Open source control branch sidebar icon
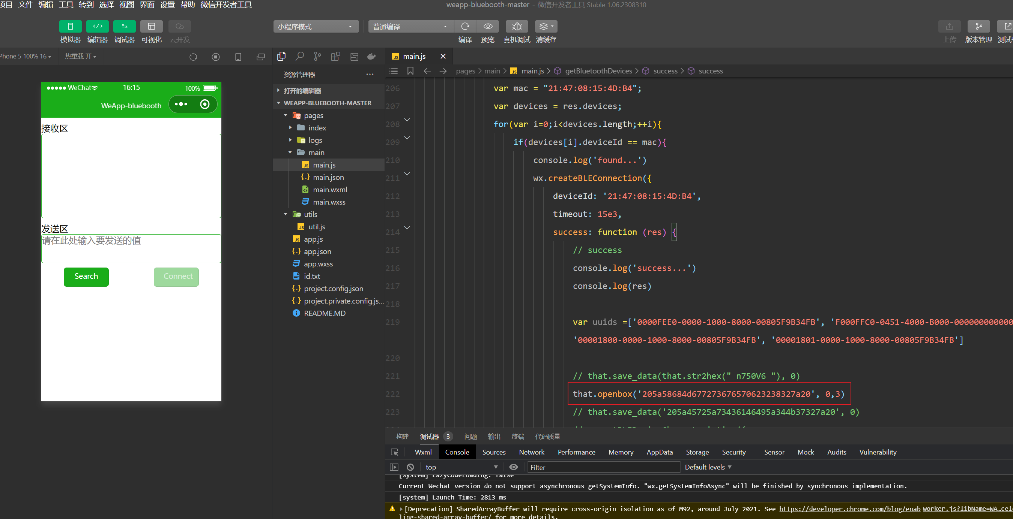This screenshot has width=1013, height=519. point(317,57)
